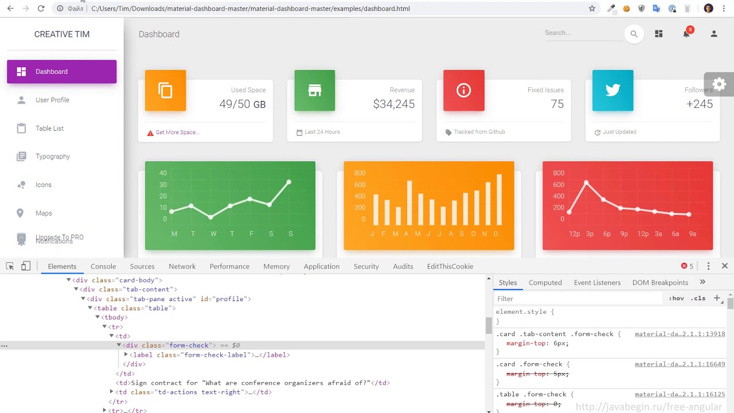
Task: Open the browser profile avatar
Action: pyautogui.click(x=708, y=9)
